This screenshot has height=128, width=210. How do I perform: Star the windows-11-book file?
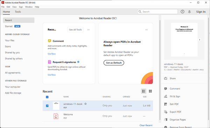pos(85,104)
